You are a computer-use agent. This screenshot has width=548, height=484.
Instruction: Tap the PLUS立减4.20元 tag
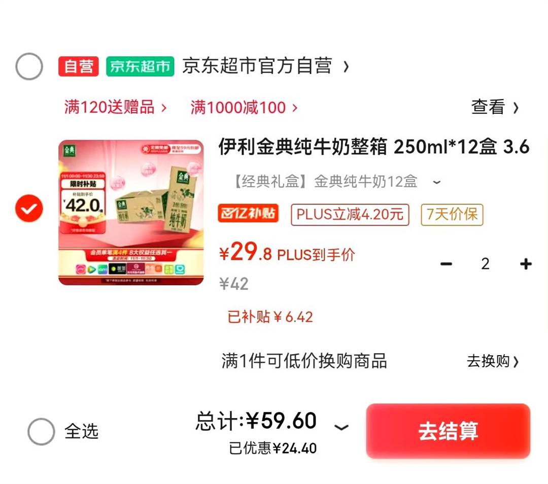click(350, 214)
